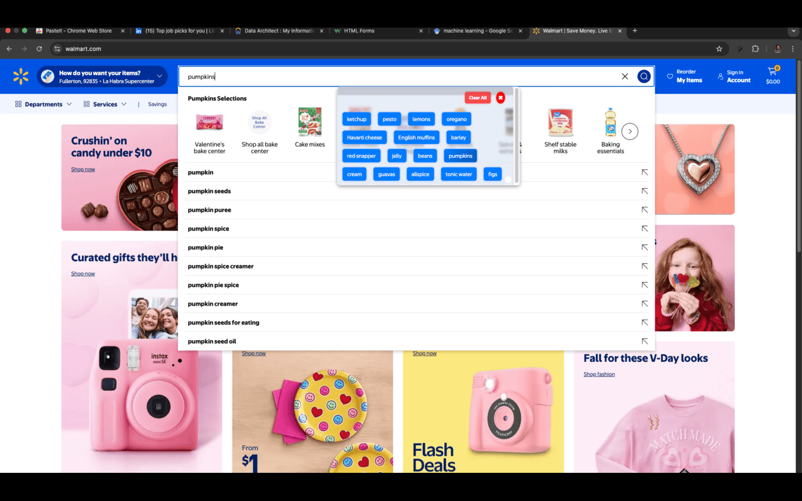
Task: Switch to the HTML Forms tab
Action: point(359,31)
